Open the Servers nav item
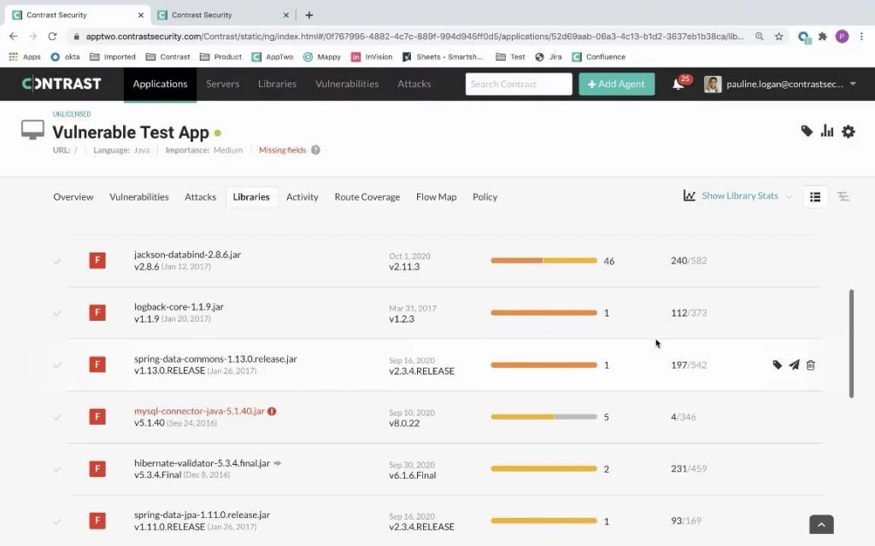 223,84
